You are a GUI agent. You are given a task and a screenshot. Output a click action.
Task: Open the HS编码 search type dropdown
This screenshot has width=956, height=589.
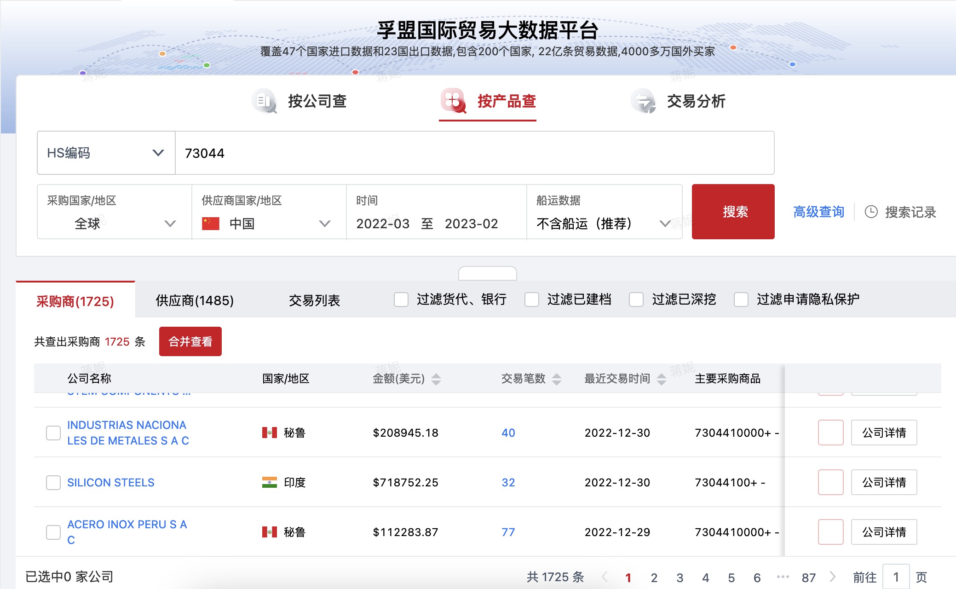(x=105, y=153)
